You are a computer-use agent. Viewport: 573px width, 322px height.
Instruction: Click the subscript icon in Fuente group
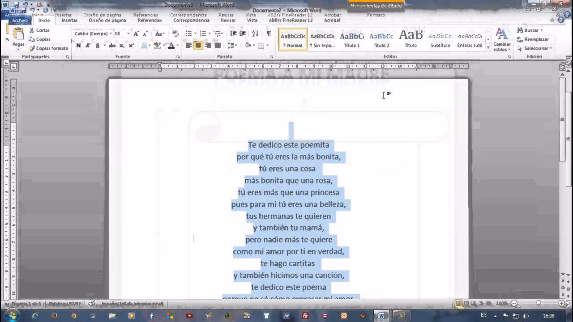tap(122, 45)
